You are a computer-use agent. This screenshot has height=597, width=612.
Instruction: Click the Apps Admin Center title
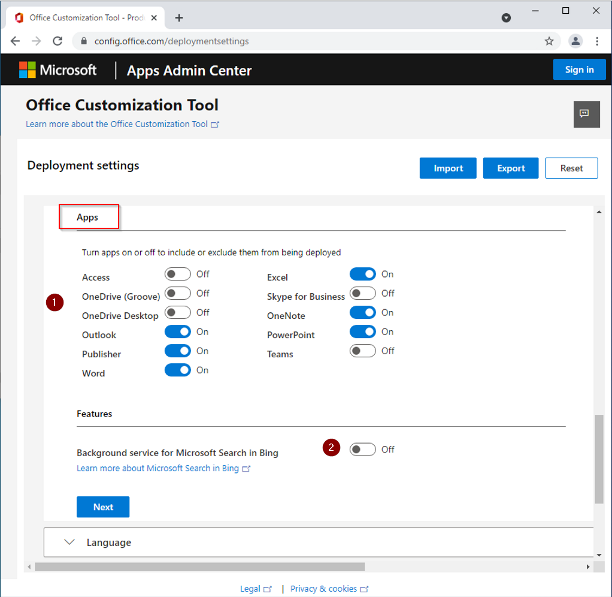(189, 70)
